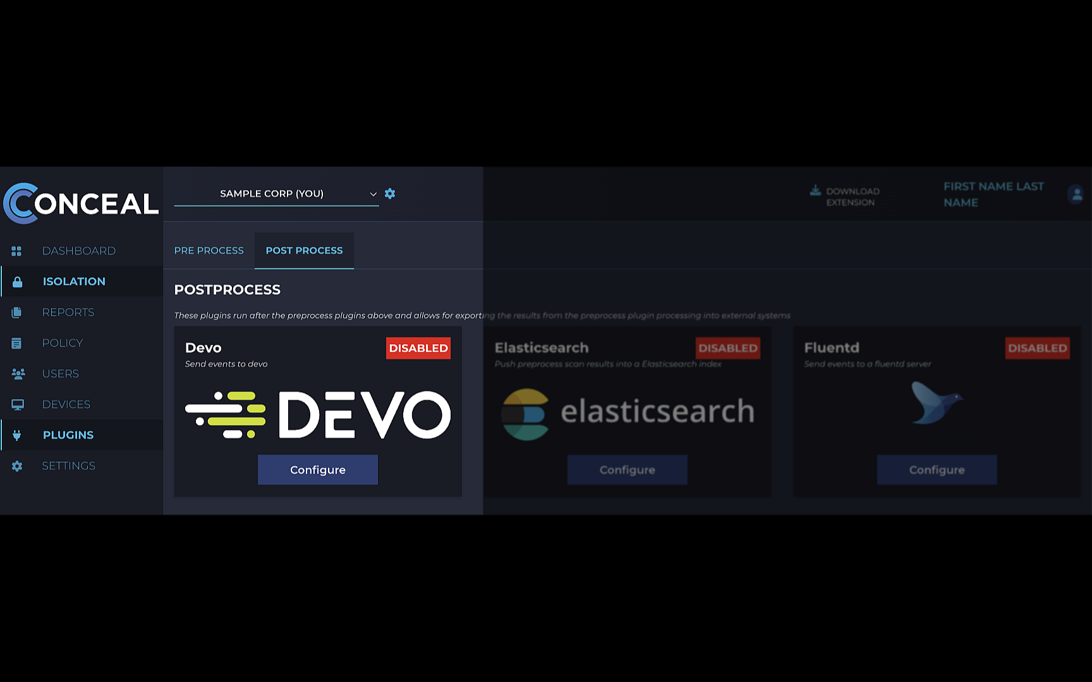Configure the Devo plugin
The width and height of the screenshot is (1092, 682).
coord(318,470)
